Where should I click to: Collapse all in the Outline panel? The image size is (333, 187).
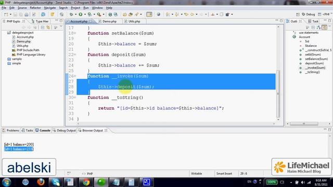click(x=313, y=28)
